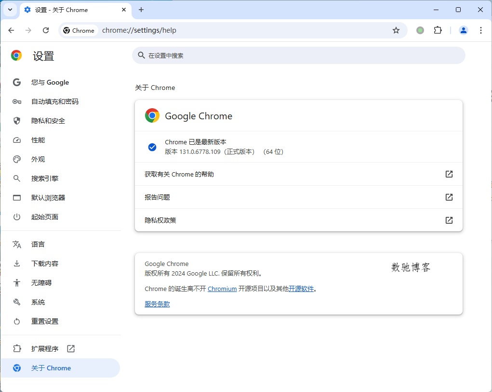492x392 pixels.
Task: Open 系统 settings section
Action: click(60, 302)
